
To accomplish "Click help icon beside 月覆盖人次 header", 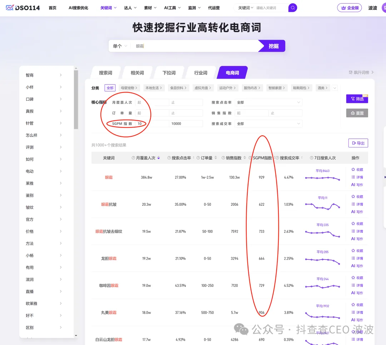I will (x=133, y=158).
